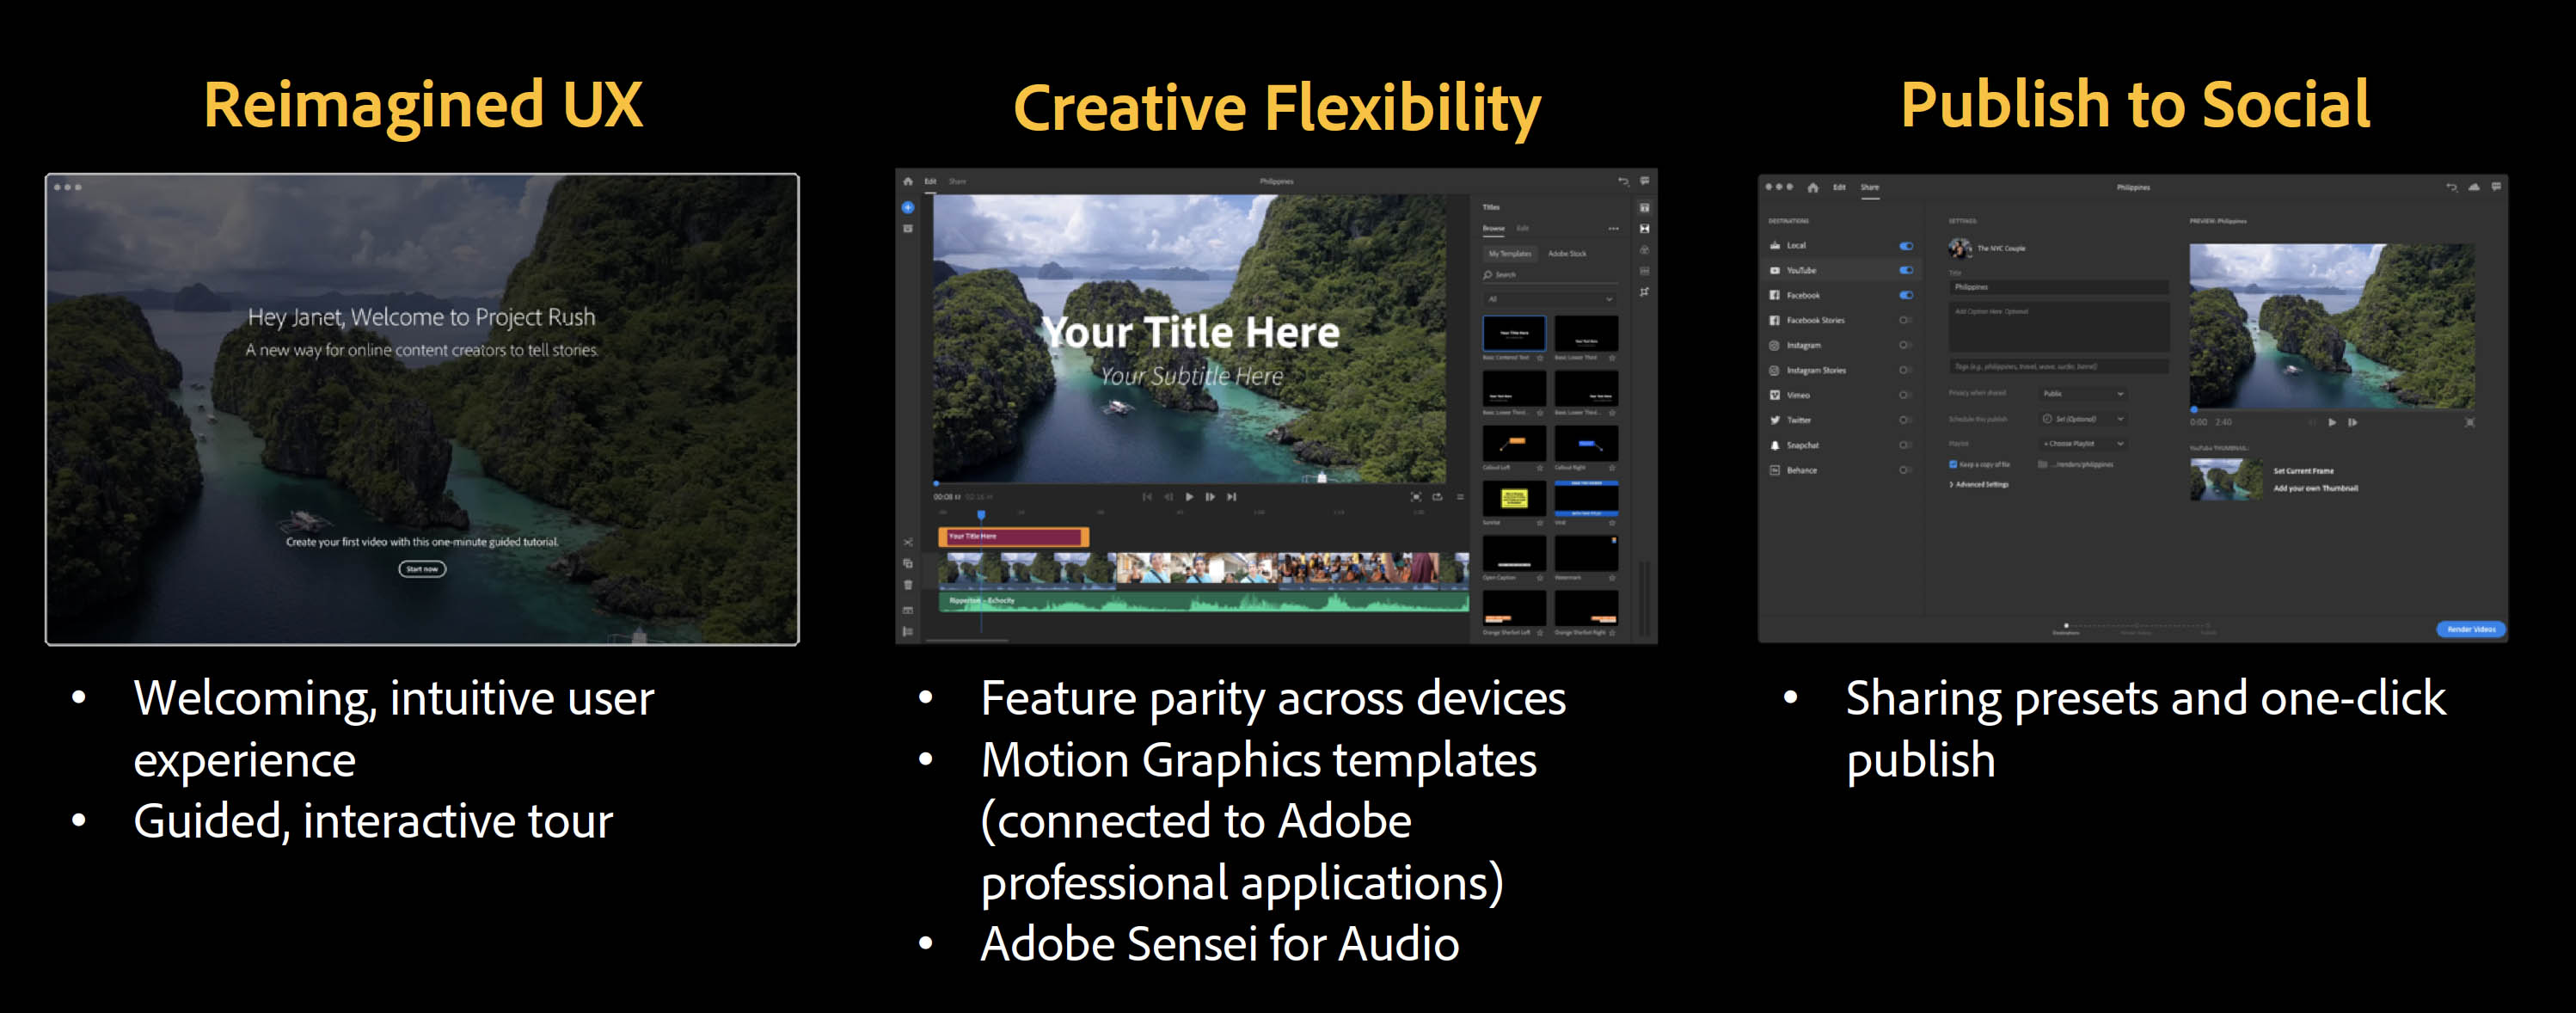Enable the Instagram Stories toggle
Viewport: 2576px width, 1013px height.
pyautogui.click(x=1906, y=371)
